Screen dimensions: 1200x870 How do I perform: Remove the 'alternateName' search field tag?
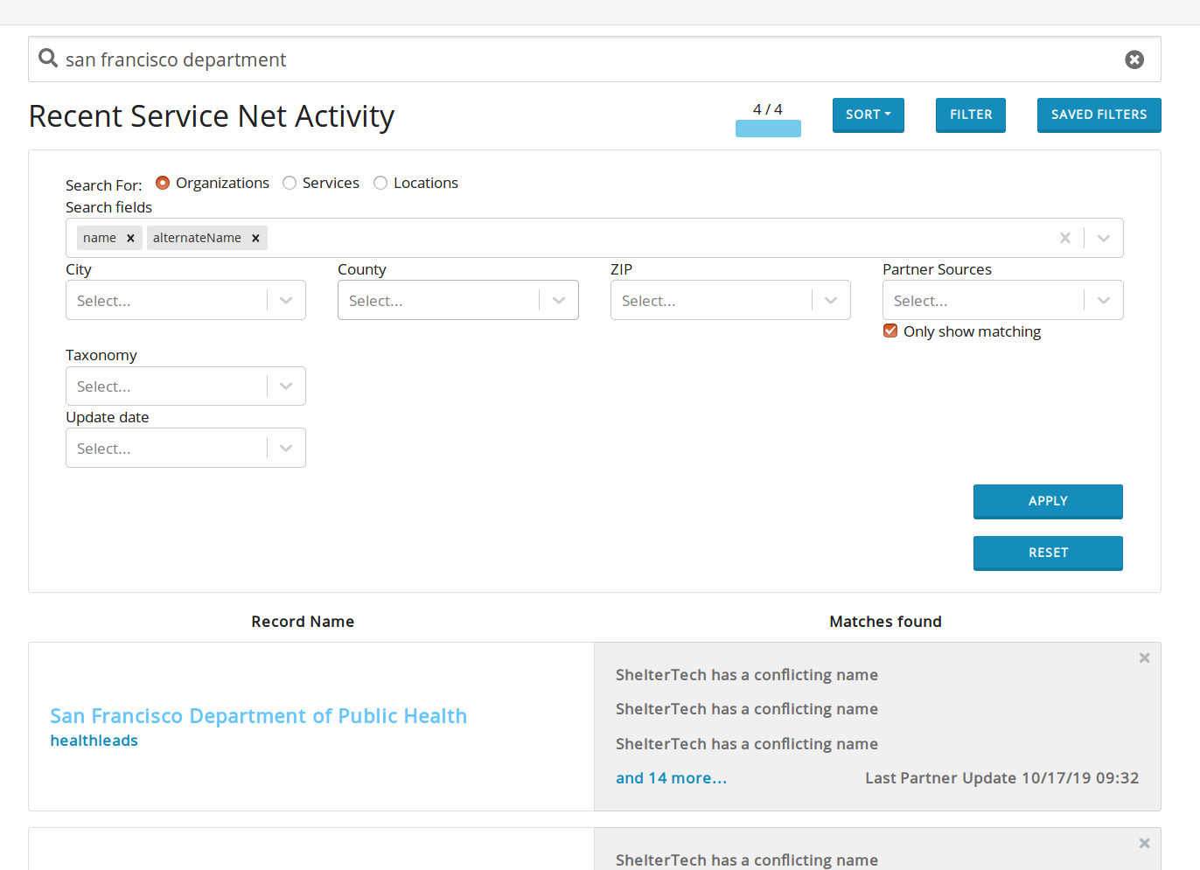(x=255, y=238)
